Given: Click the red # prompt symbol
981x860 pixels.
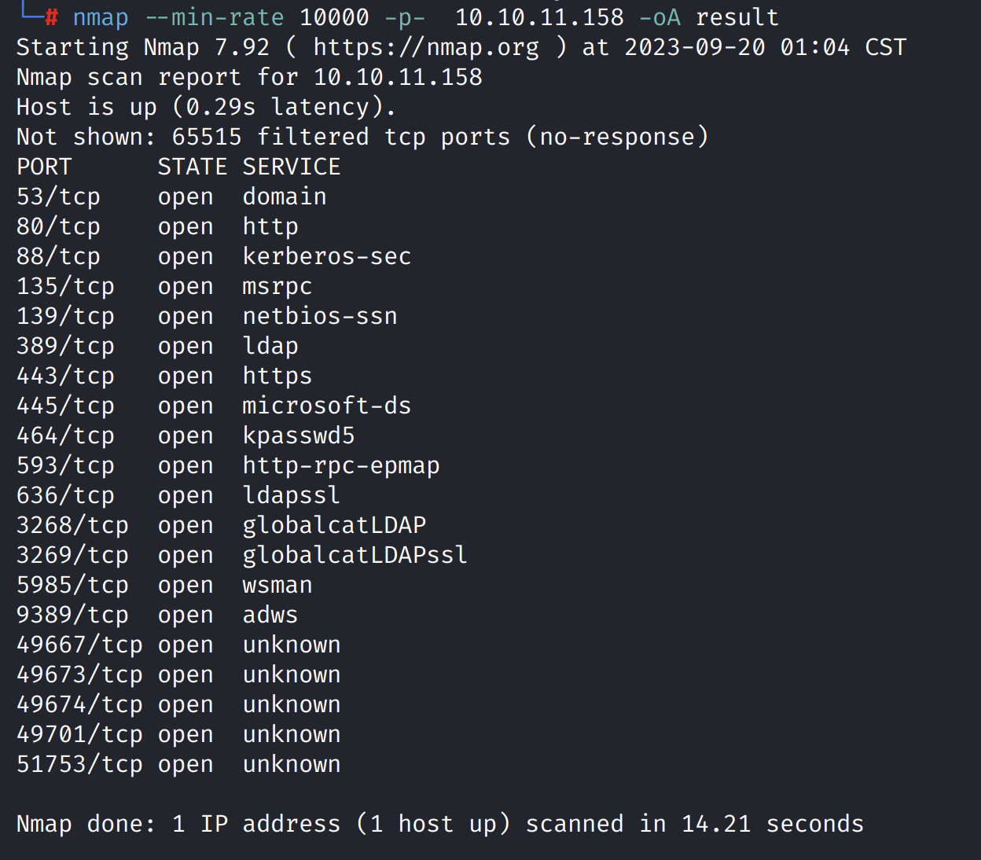Looking at the screenshot, I should (x=51, y=17).
